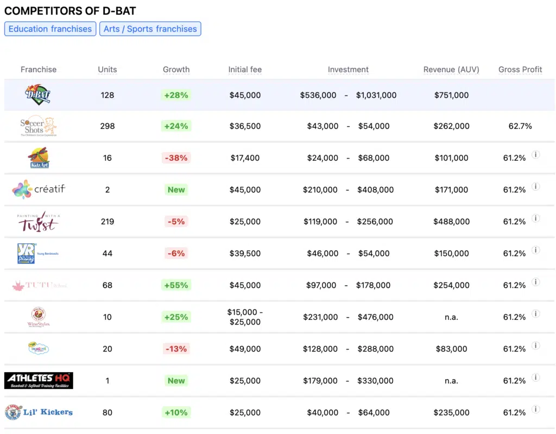
Task: Click the $17,400 initial fee value
Action: pyautogui.click(x=245, y=158)
